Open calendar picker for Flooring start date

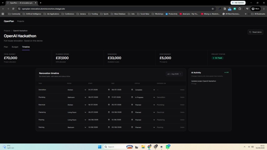(x=109, y=120)
